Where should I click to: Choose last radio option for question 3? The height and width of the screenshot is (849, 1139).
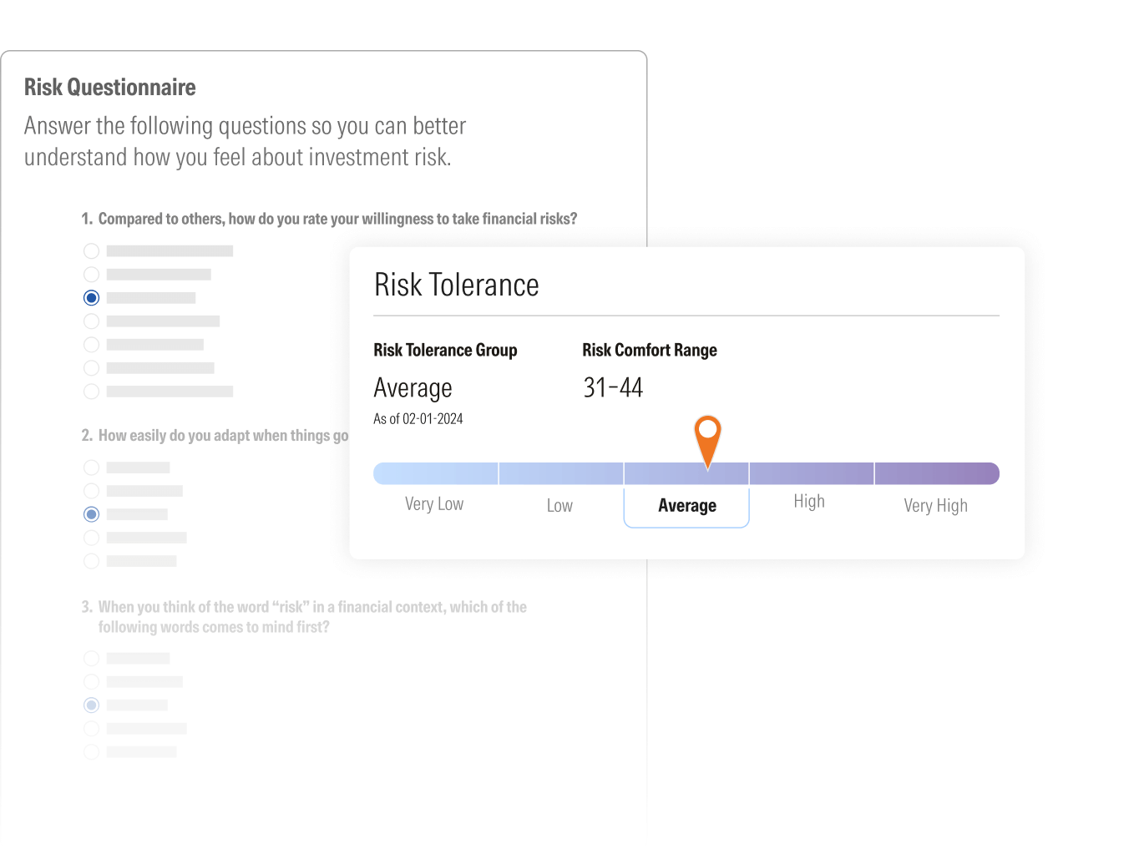click(x=92, y=752)
